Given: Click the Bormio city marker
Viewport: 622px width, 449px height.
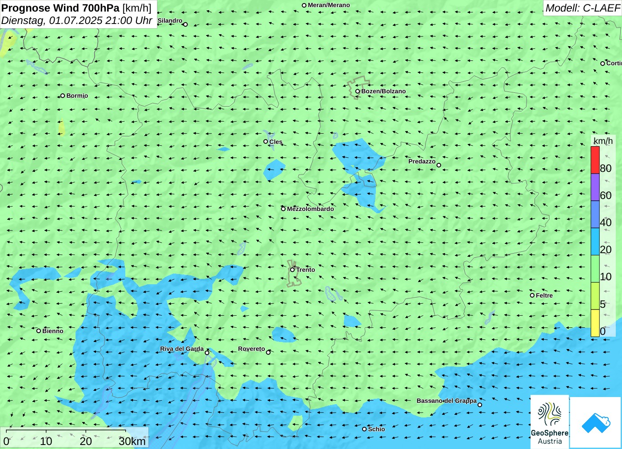Looking at the screenshot, I should pos(63,95).
